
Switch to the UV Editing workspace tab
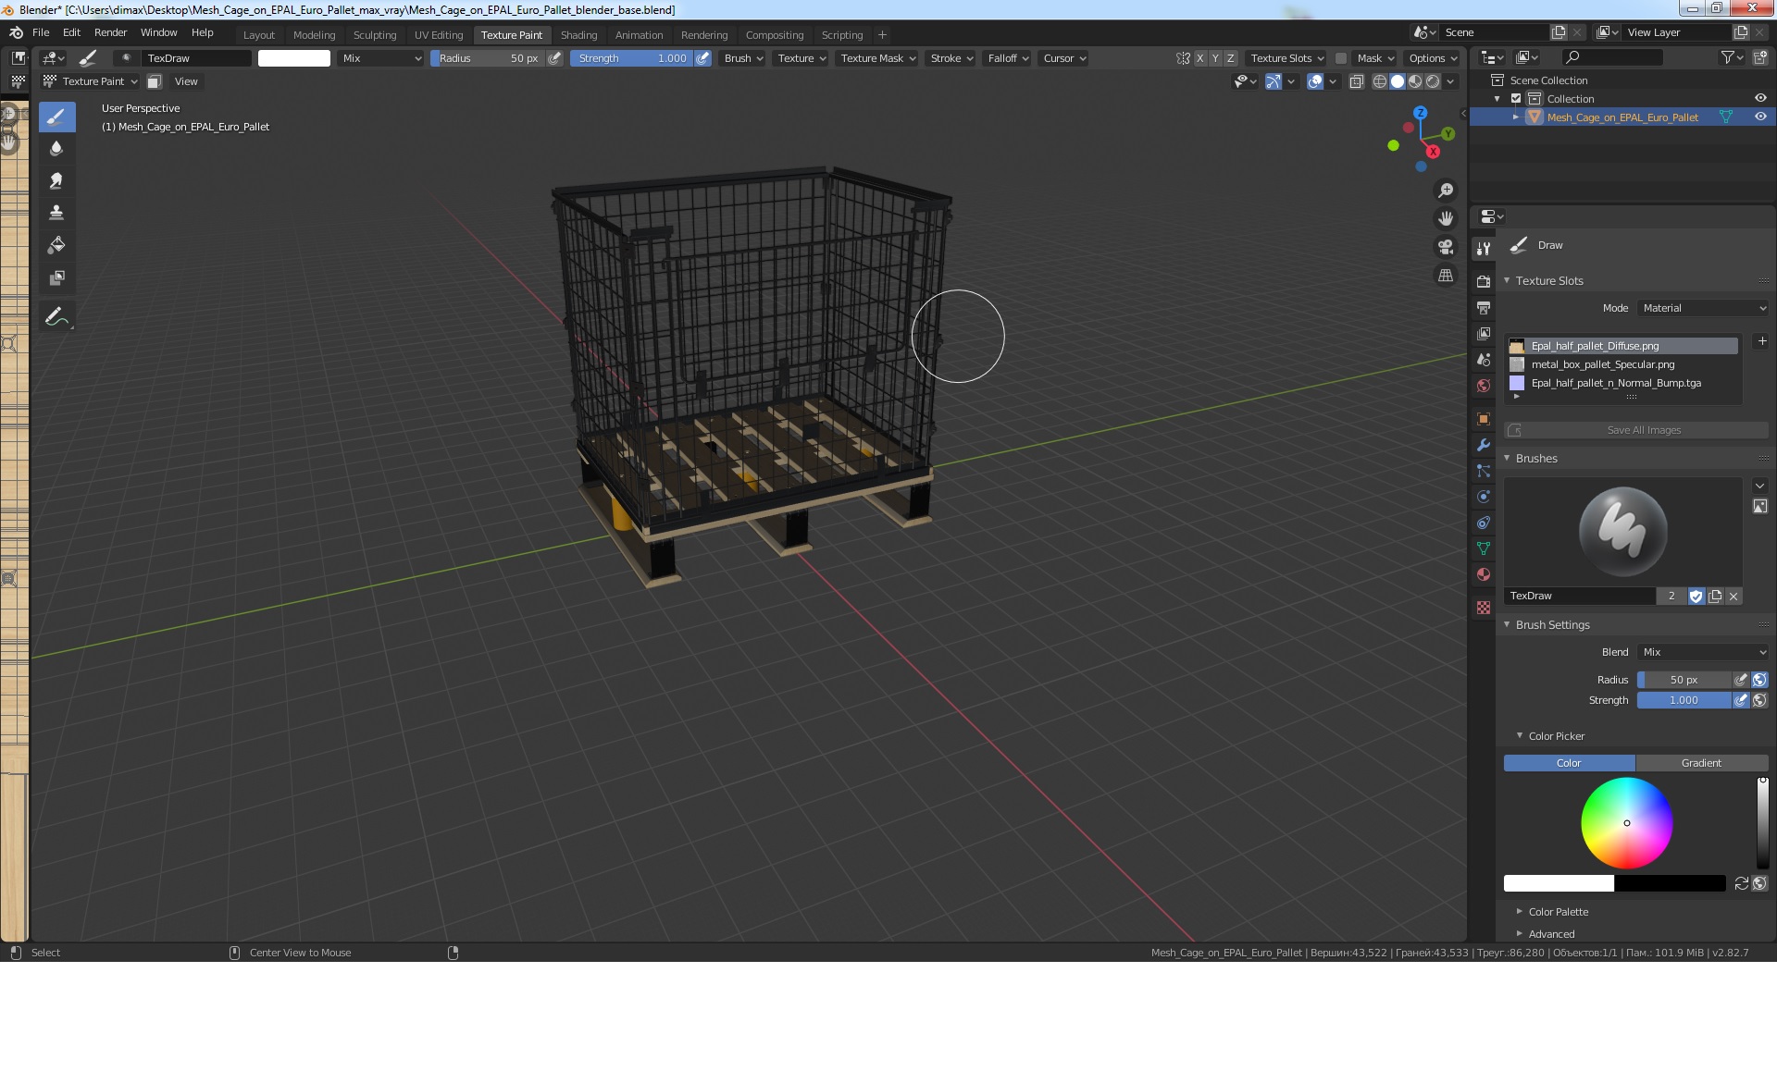tap(439, 35)
